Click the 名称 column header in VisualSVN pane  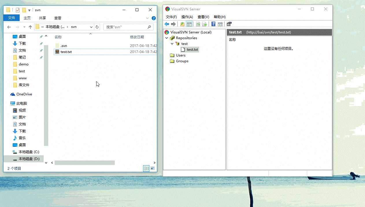pos(232,40)
